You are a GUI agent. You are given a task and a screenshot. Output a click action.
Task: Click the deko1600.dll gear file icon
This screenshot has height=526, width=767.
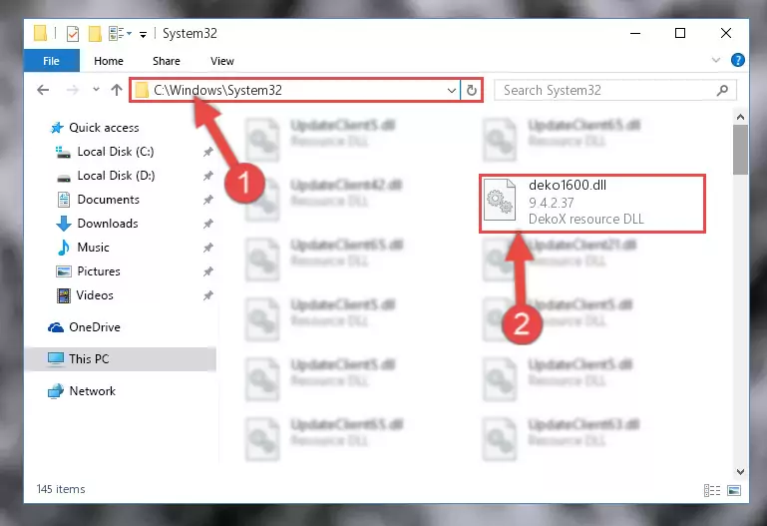500,201
